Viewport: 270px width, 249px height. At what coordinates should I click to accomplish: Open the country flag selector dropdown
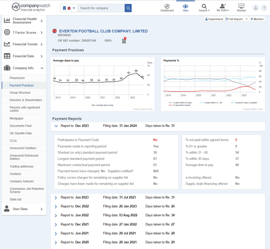69,8
